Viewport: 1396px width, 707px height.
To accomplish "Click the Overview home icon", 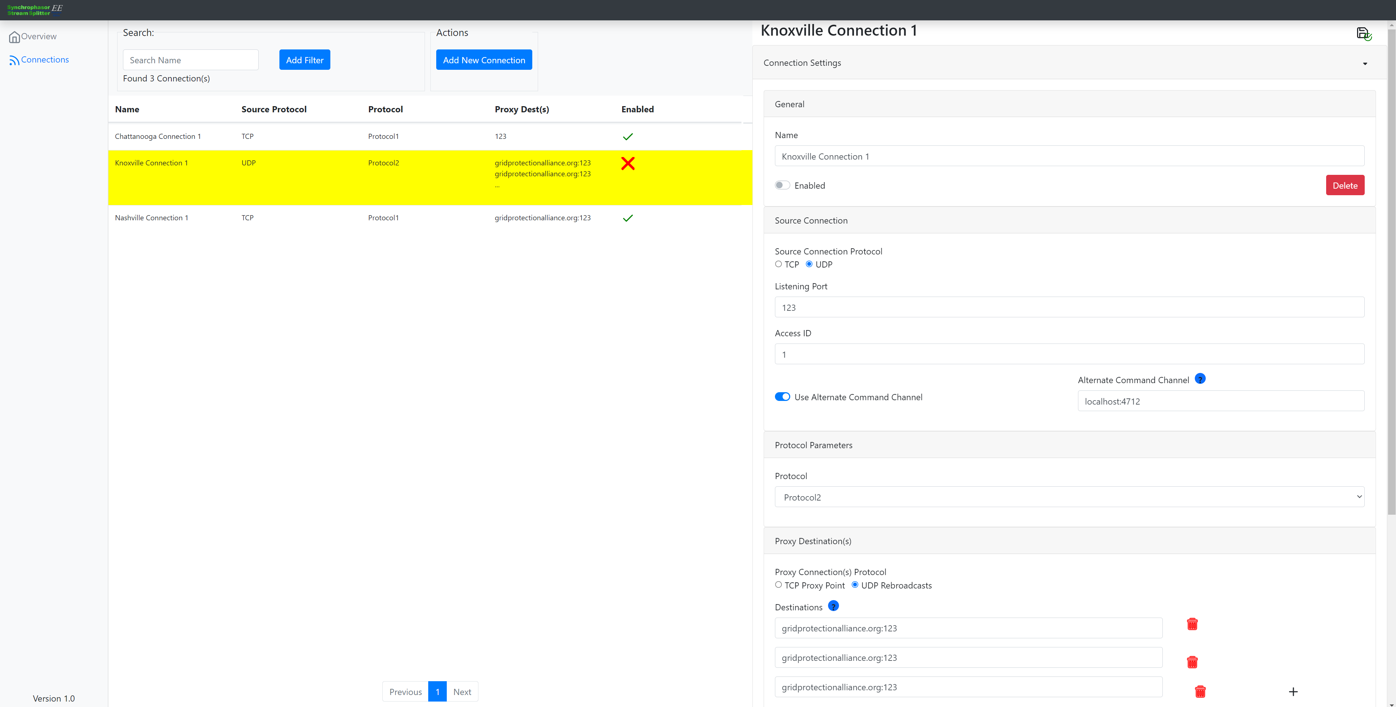I will tap(14, 37).
